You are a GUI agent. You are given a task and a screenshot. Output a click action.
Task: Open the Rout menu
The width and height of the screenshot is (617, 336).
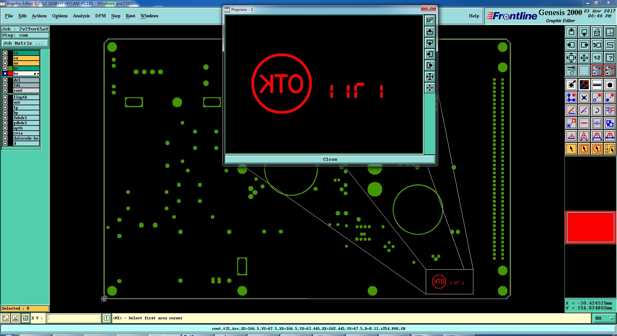coord(130,16)
